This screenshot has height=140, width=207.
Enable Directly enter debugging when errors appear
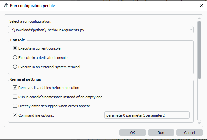tap(15, 106)
